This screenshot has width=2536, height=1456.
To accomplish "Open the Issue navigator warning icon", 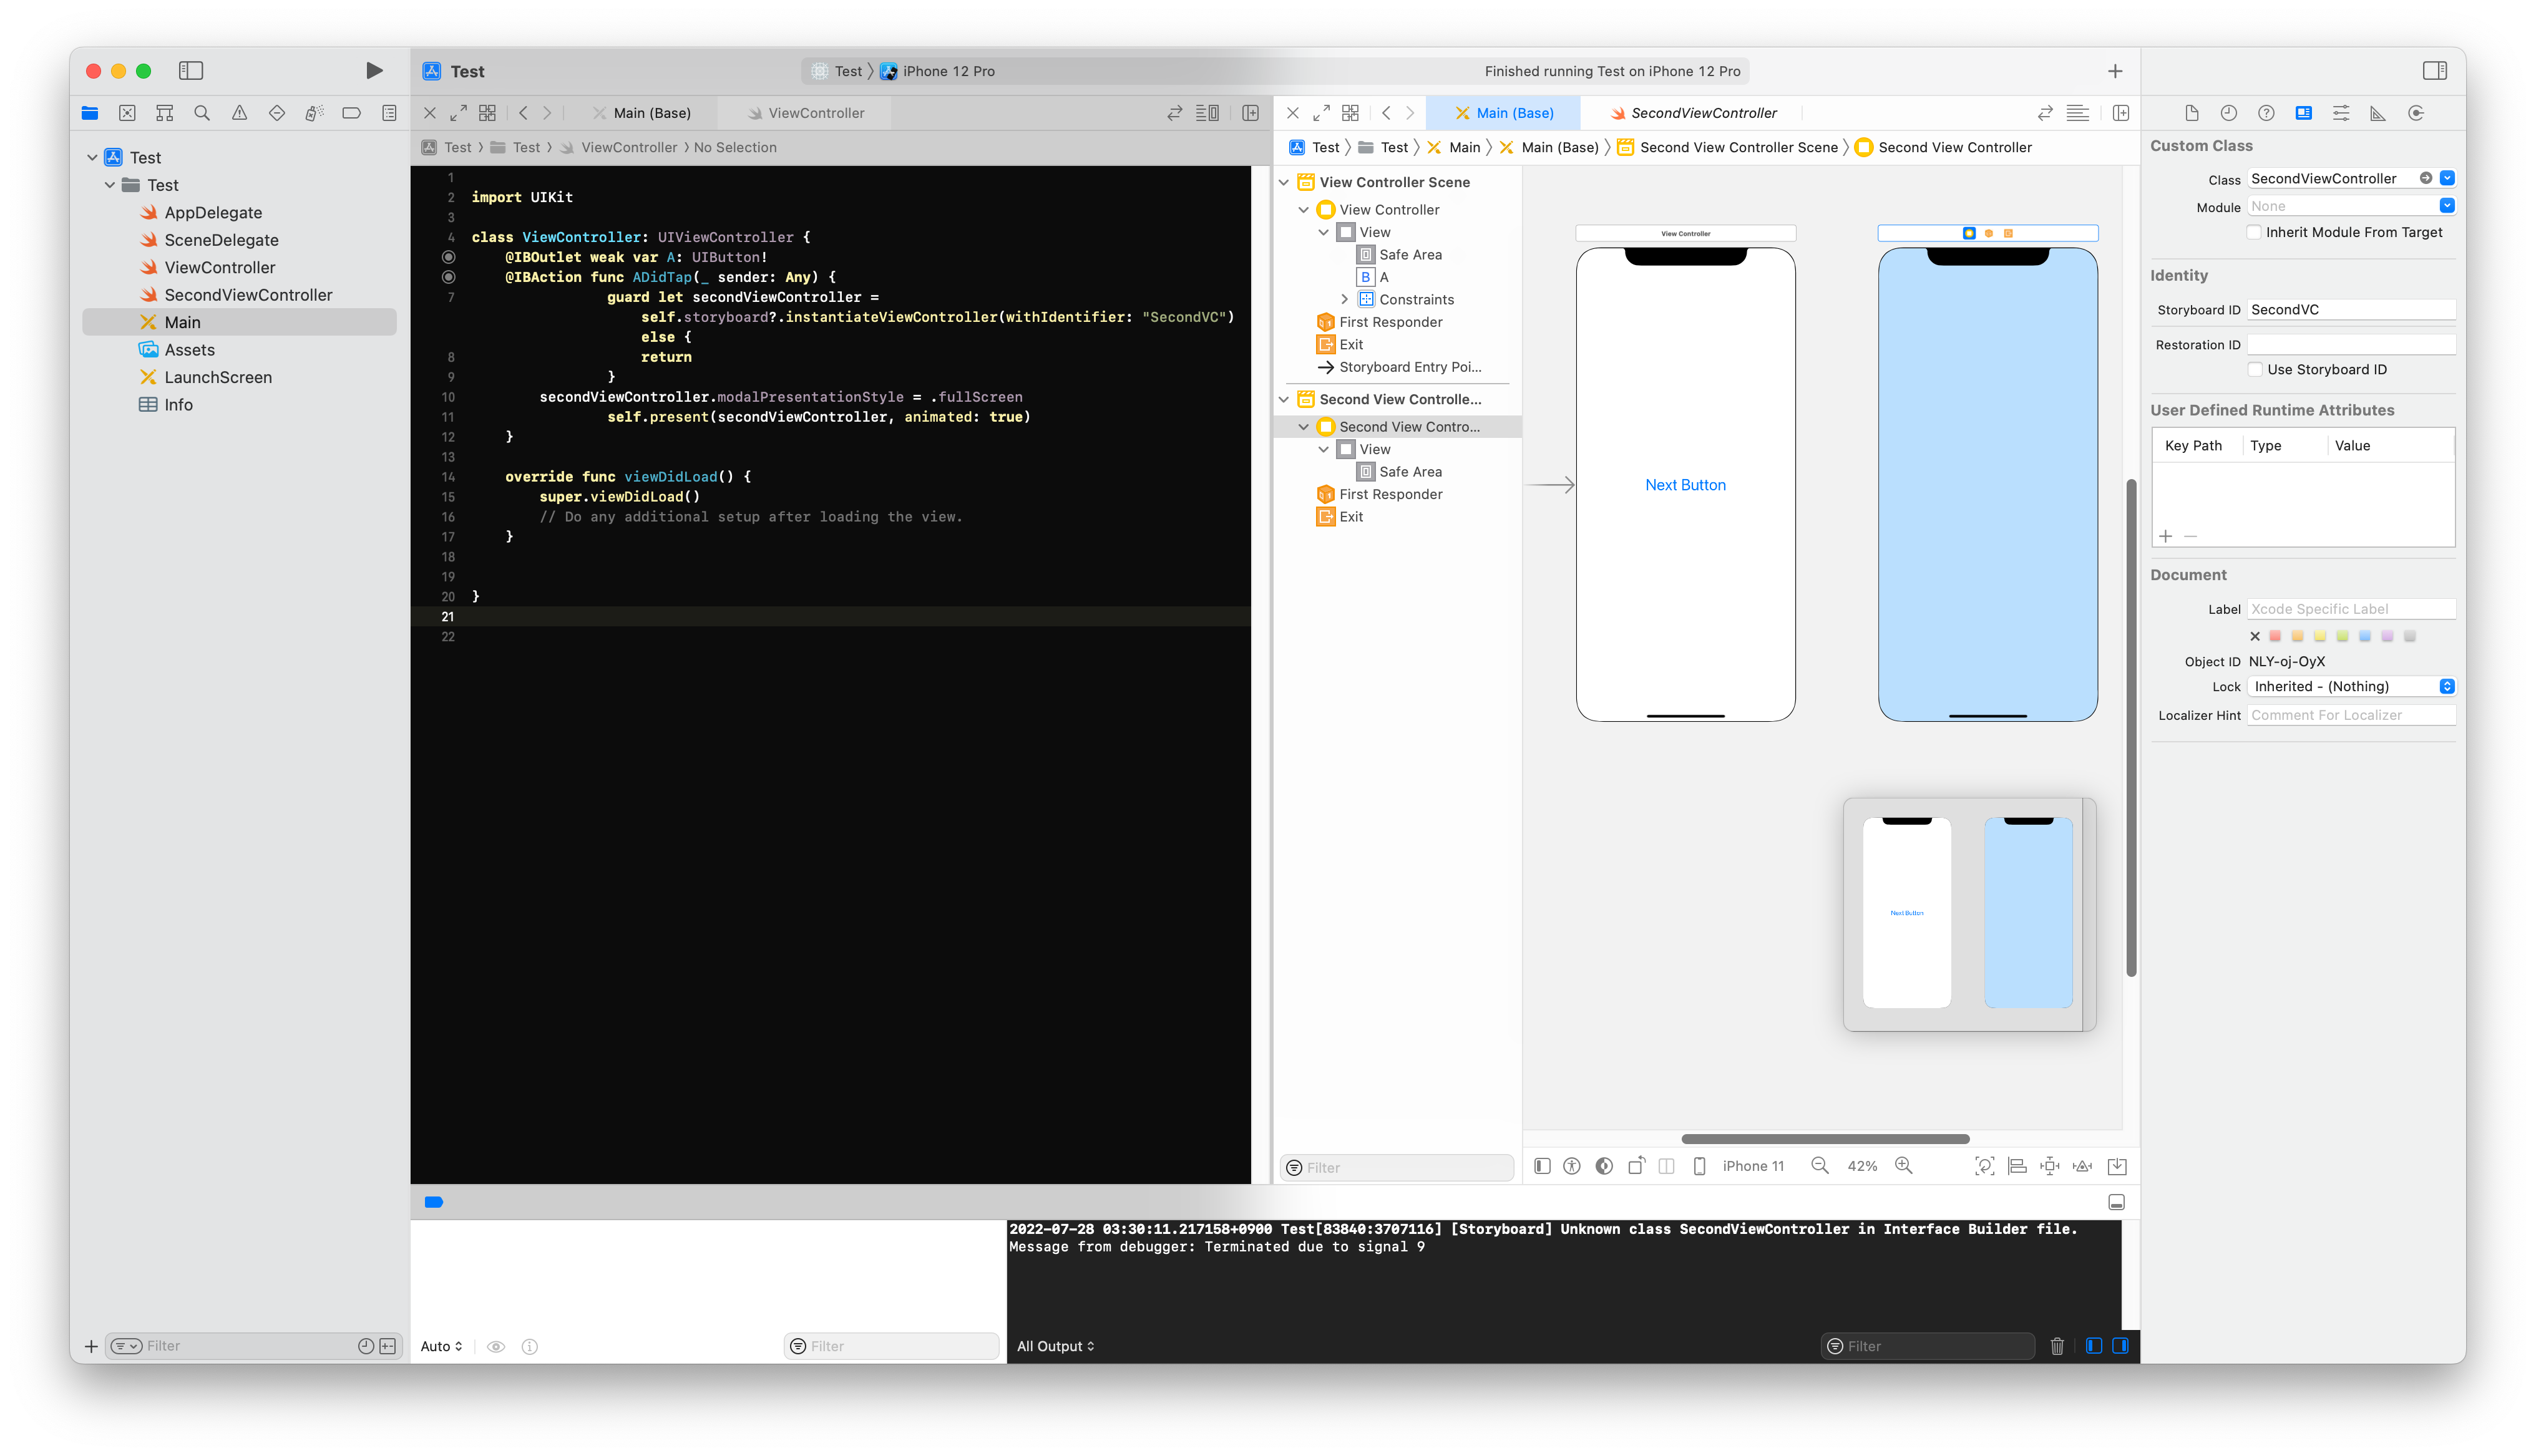I will coord(239,113).
